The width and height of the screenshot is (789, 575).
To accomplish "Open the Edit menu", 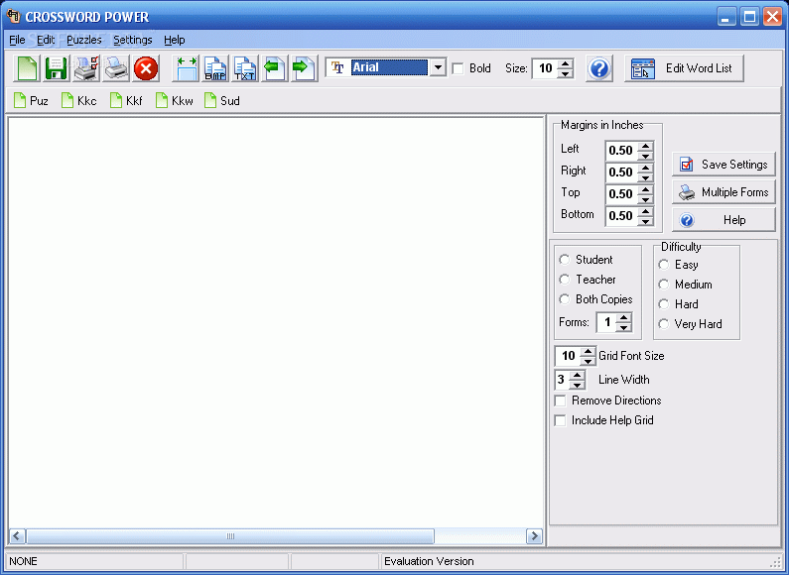I will point(46,40).
